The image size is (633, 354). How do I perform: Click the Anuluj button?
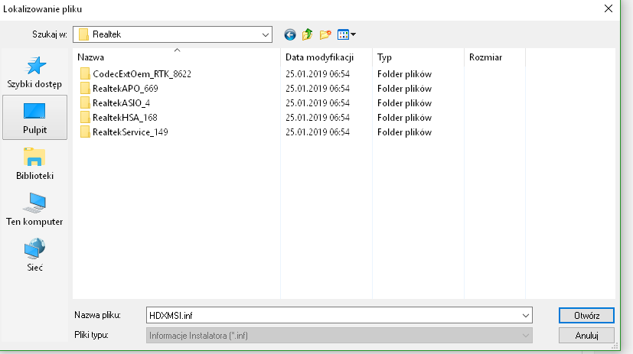click(x=586, y=336)
